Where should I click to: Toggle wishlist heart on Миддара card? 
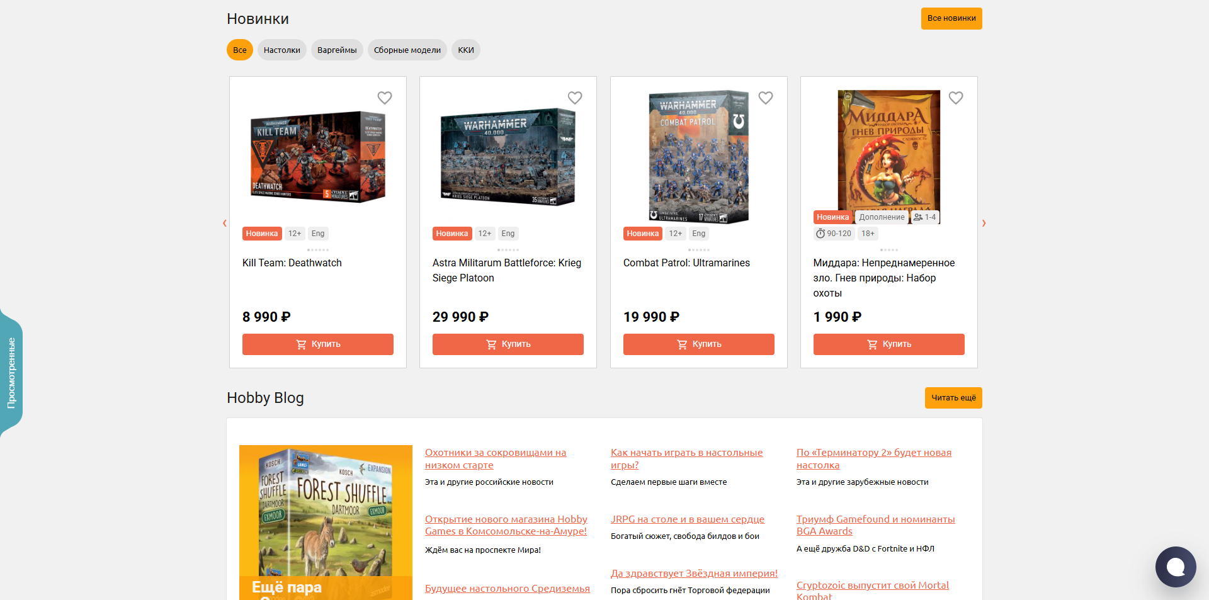(956, 98)
